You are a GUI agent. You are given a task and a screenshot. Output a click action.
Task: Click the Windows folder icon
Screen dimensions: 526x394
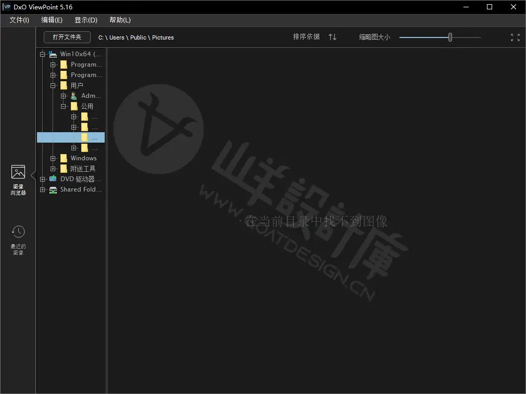tap(64, 158)
